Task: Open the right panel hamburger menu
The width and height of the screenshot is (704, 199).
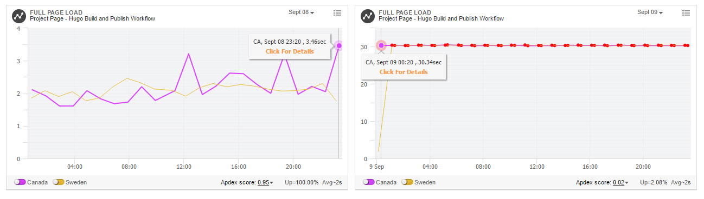Action: (x=686, y=12)
